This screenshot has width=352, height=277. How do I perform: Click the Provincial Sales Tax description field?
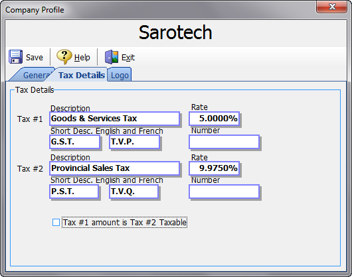point(114,168)
